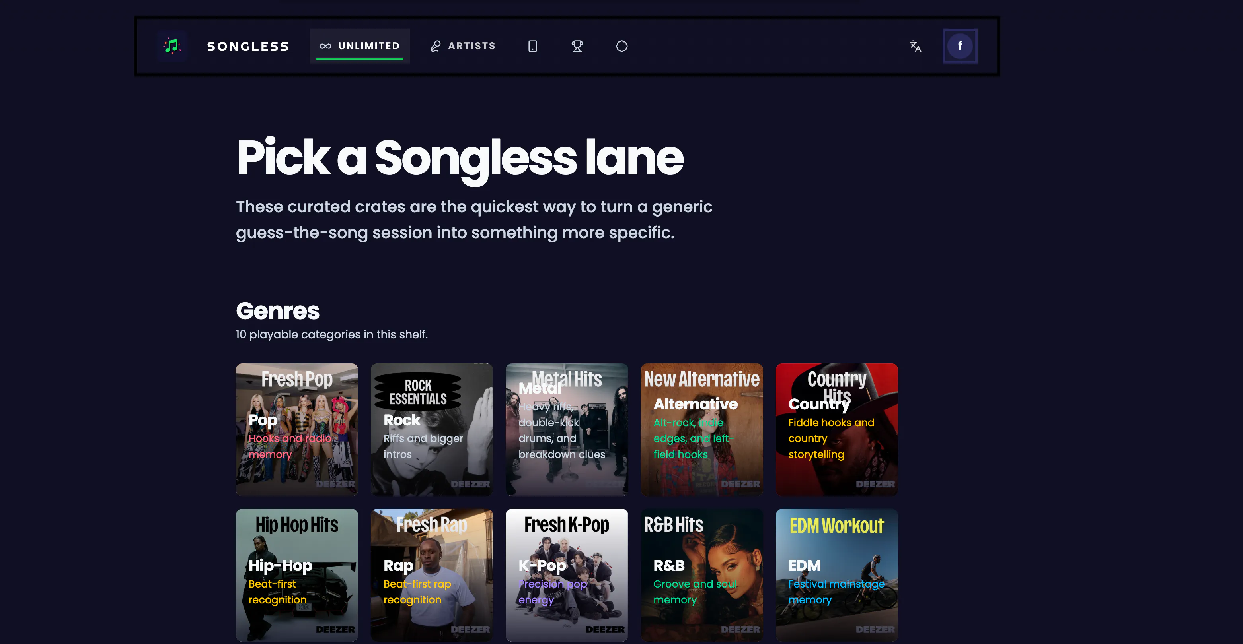
Task: Select the Alternative genre card
Action: (701, 429)
